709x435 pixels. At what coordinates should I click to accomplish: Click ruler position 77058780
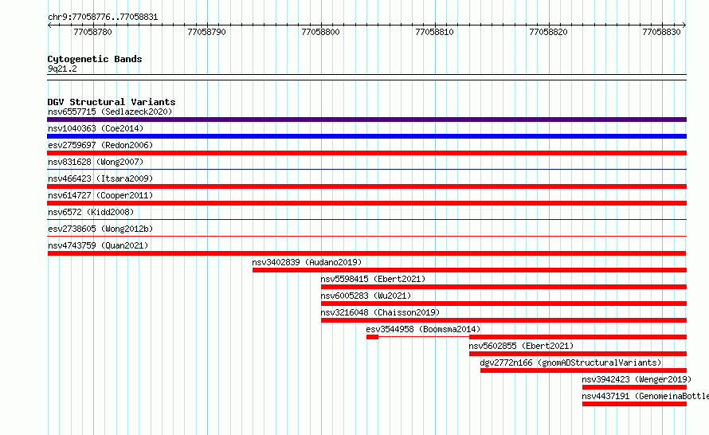pyautogui.click(x=92, y=32)
